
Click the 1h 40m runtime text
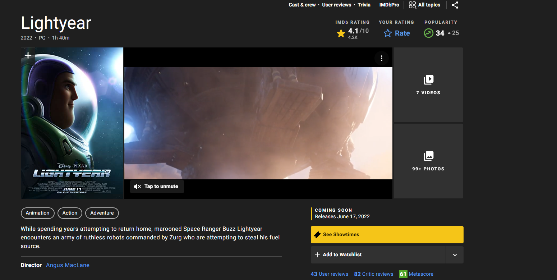[61, 38]
